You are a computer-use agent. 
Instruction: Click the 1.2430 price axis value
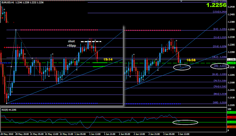(x=231, y=7)
